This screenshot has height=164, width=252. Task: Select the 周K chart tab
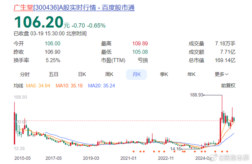pos(109,75)
